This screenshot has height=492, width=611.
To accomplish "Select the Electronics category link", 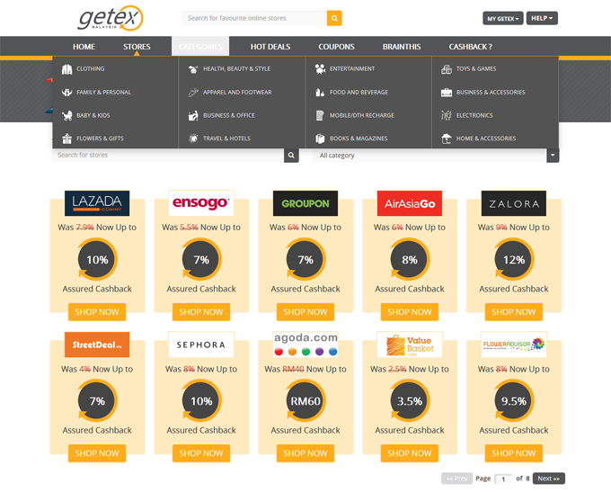I will [x=474, y=115].
